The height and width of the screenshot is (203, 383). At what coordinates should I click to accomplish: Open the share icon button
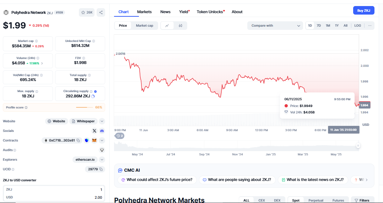pyautogui.click(x=101, y=12)
